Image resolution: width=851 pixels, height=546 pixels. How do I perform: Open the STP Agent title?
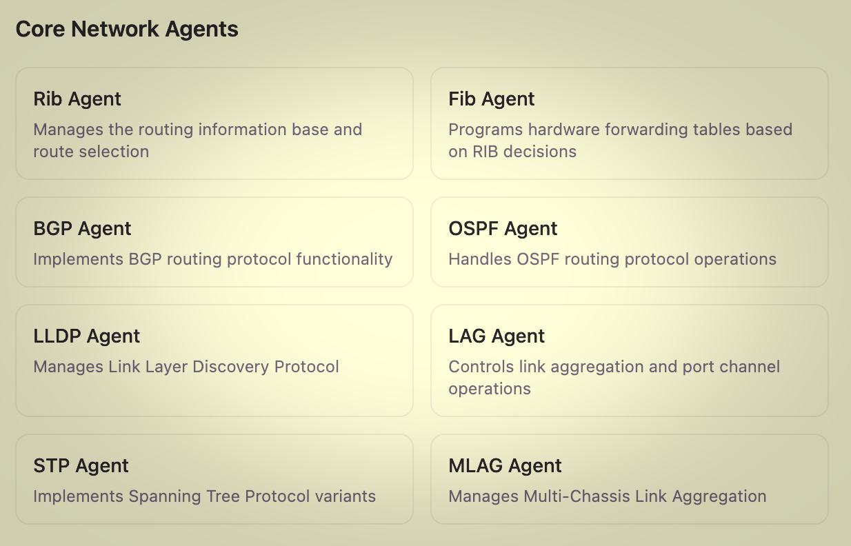point(81,466)
